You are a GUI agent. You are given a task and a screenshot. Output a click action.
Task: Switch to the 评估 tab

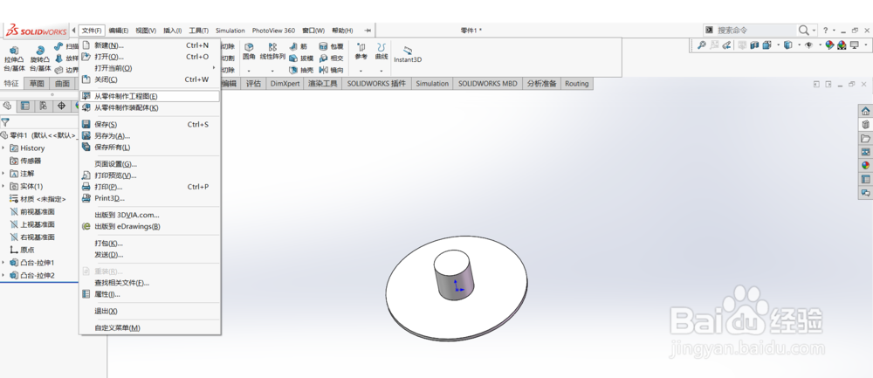click(x=253, y=84)
